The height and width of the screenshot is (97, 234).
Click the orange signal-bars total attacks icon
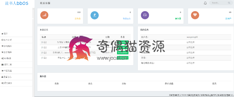(44, 15)
